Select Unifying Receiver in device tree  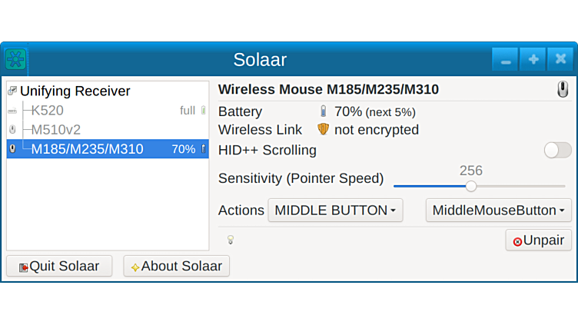coord(75,91)
